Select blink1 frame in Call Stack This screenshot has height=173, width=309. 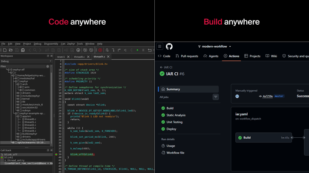[x=9, y=157]
